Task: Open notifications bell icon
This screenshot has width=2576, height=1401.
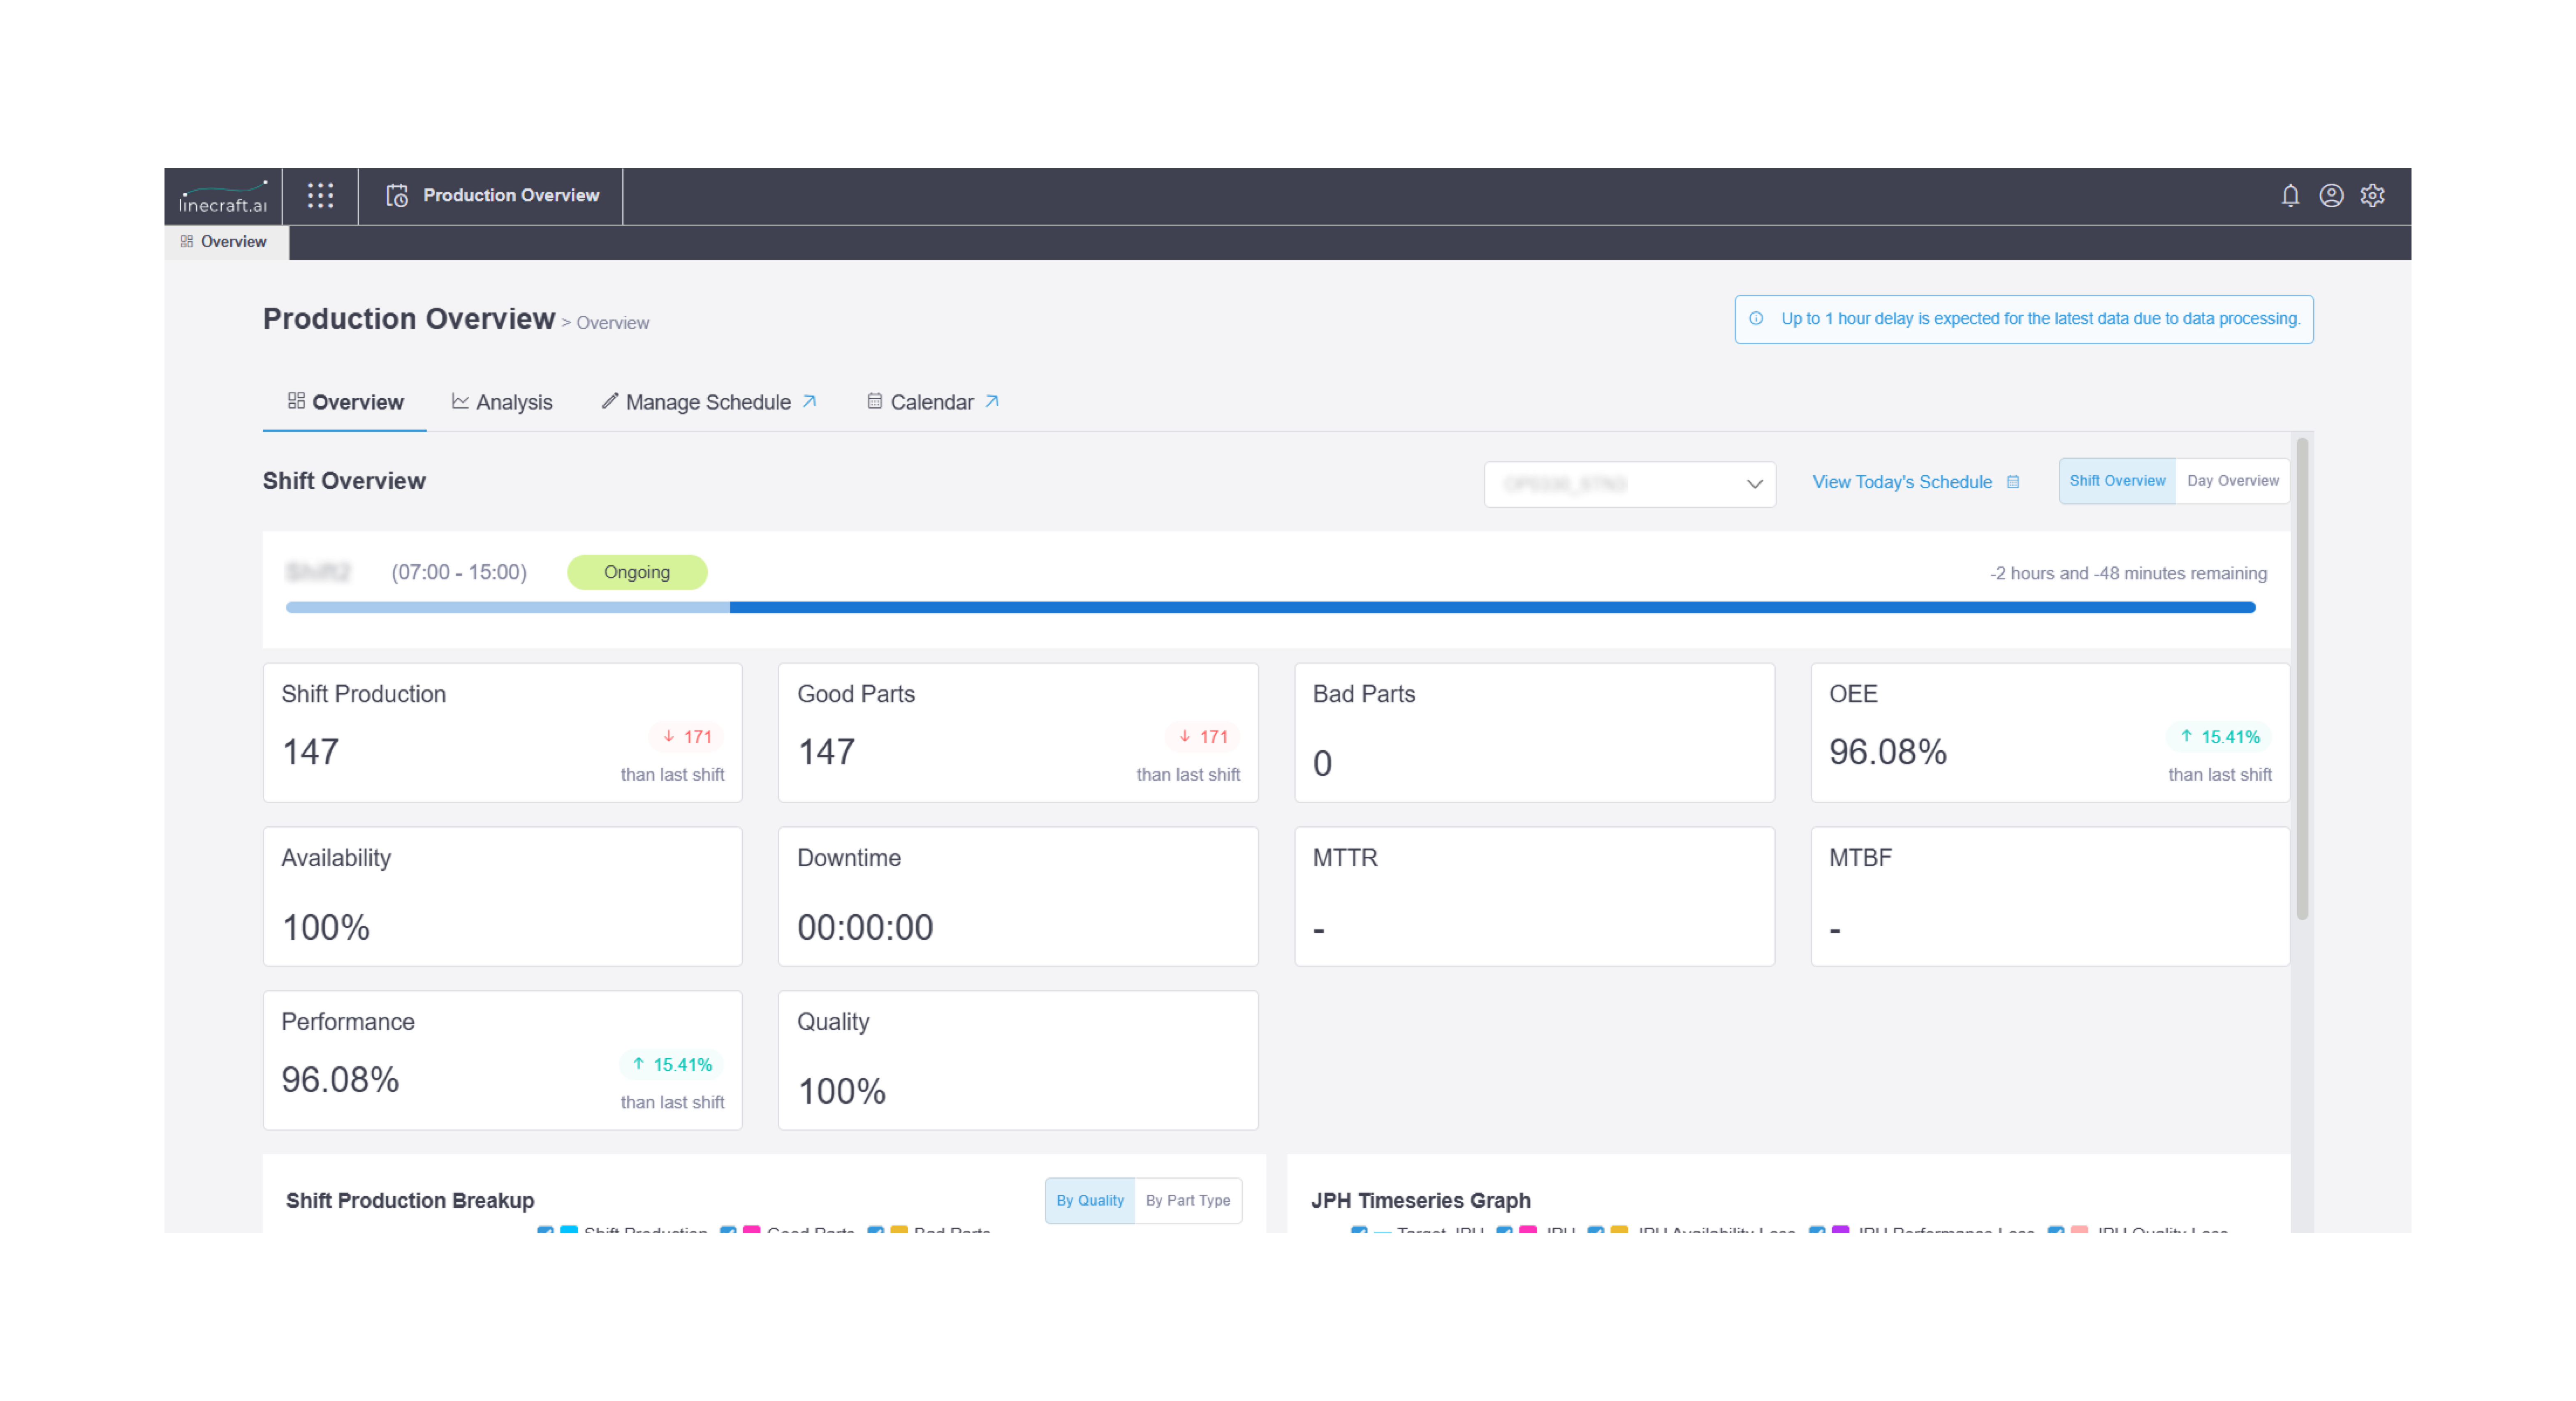Action: click(2290, 195)
